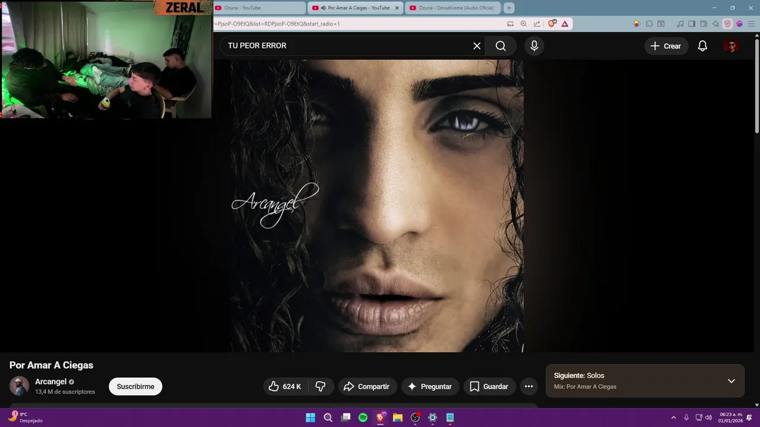Dislike the Por Amar A Ciegas video
Image resolution: width=760 pixels, height=427 pixels.
321,387
